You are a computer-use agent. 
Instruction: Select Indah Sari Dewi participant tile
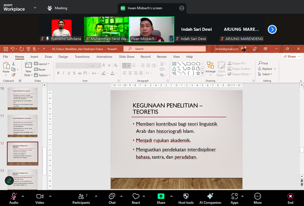[x=196, y=29]
